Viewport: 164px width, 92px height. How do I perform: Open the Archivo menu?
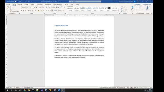(x=8, y=4)
